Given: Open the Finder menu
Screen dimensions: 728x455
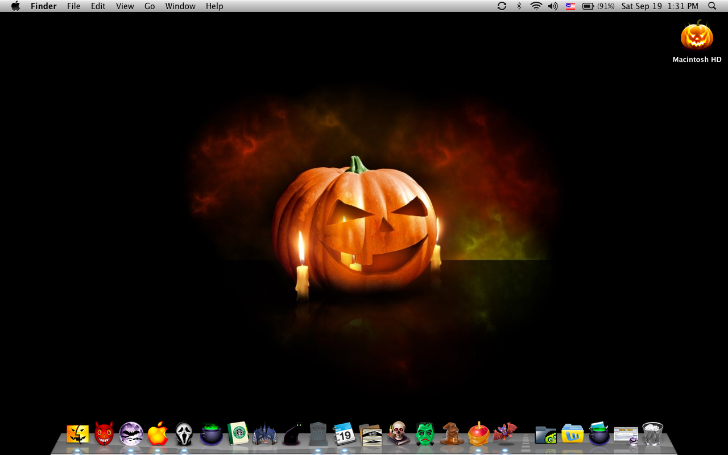Looking at the screenshot, I should 43,6.
